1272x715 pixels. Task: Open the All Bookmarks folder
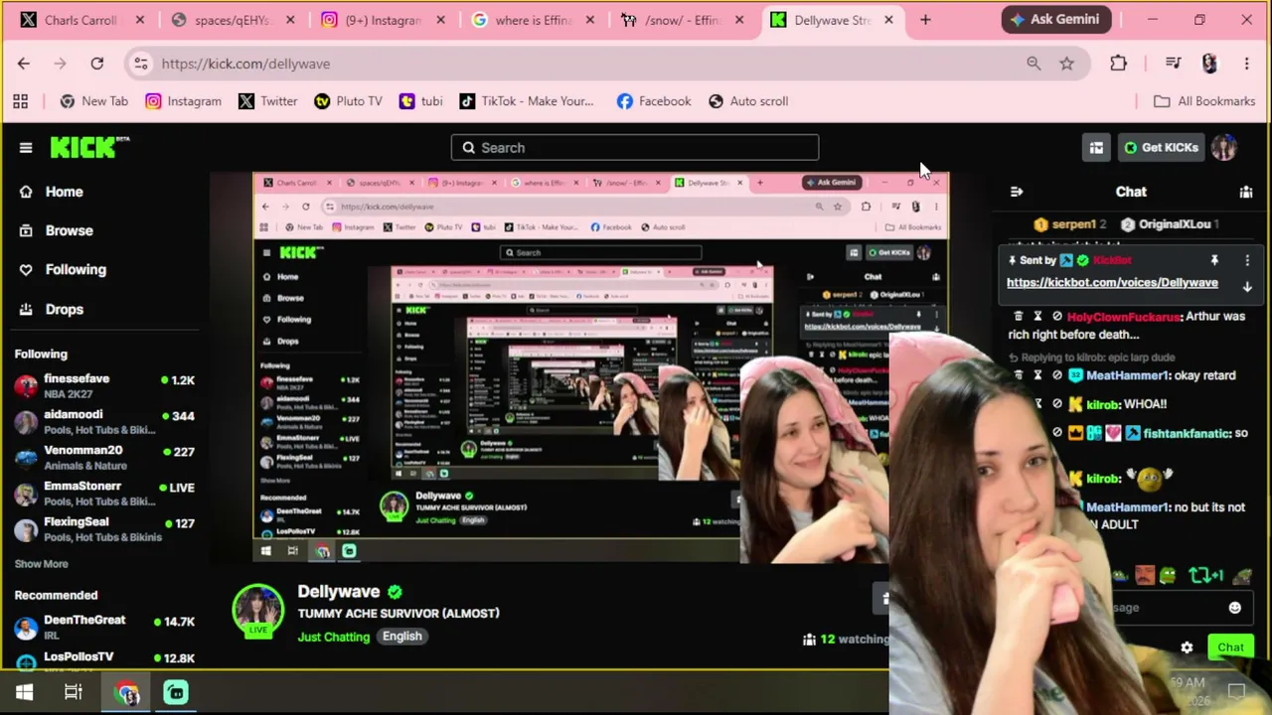[1204, 101]
